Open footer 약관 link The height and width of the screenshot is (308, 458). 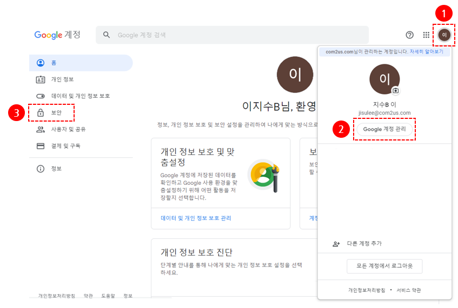[x=88, y=296]
